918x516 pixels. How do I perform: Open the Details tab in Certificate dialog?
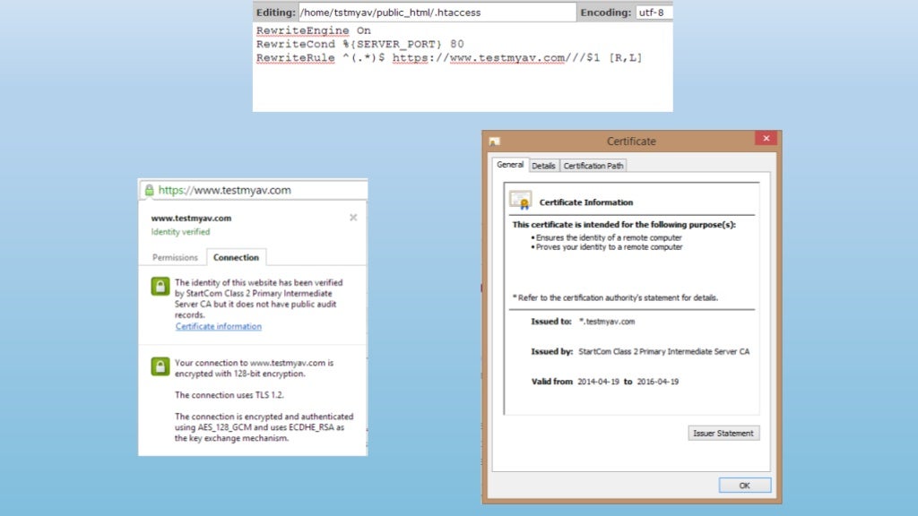543,166
